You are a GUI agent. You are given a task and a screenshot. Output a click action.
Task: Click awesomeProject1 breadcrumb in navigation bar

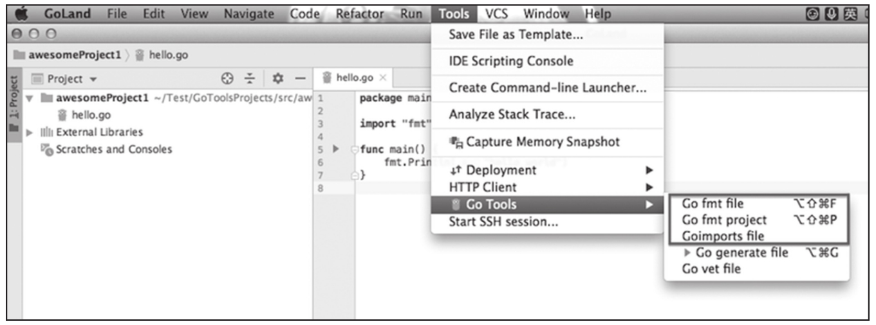(x=74, y=55)
